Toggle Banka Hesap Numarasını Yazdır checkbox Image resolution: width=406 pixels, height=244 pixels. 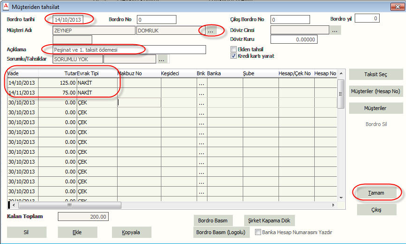(x=258, y=232)
